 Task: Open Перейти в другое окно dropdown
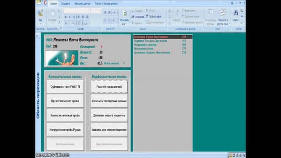[223, 17]
